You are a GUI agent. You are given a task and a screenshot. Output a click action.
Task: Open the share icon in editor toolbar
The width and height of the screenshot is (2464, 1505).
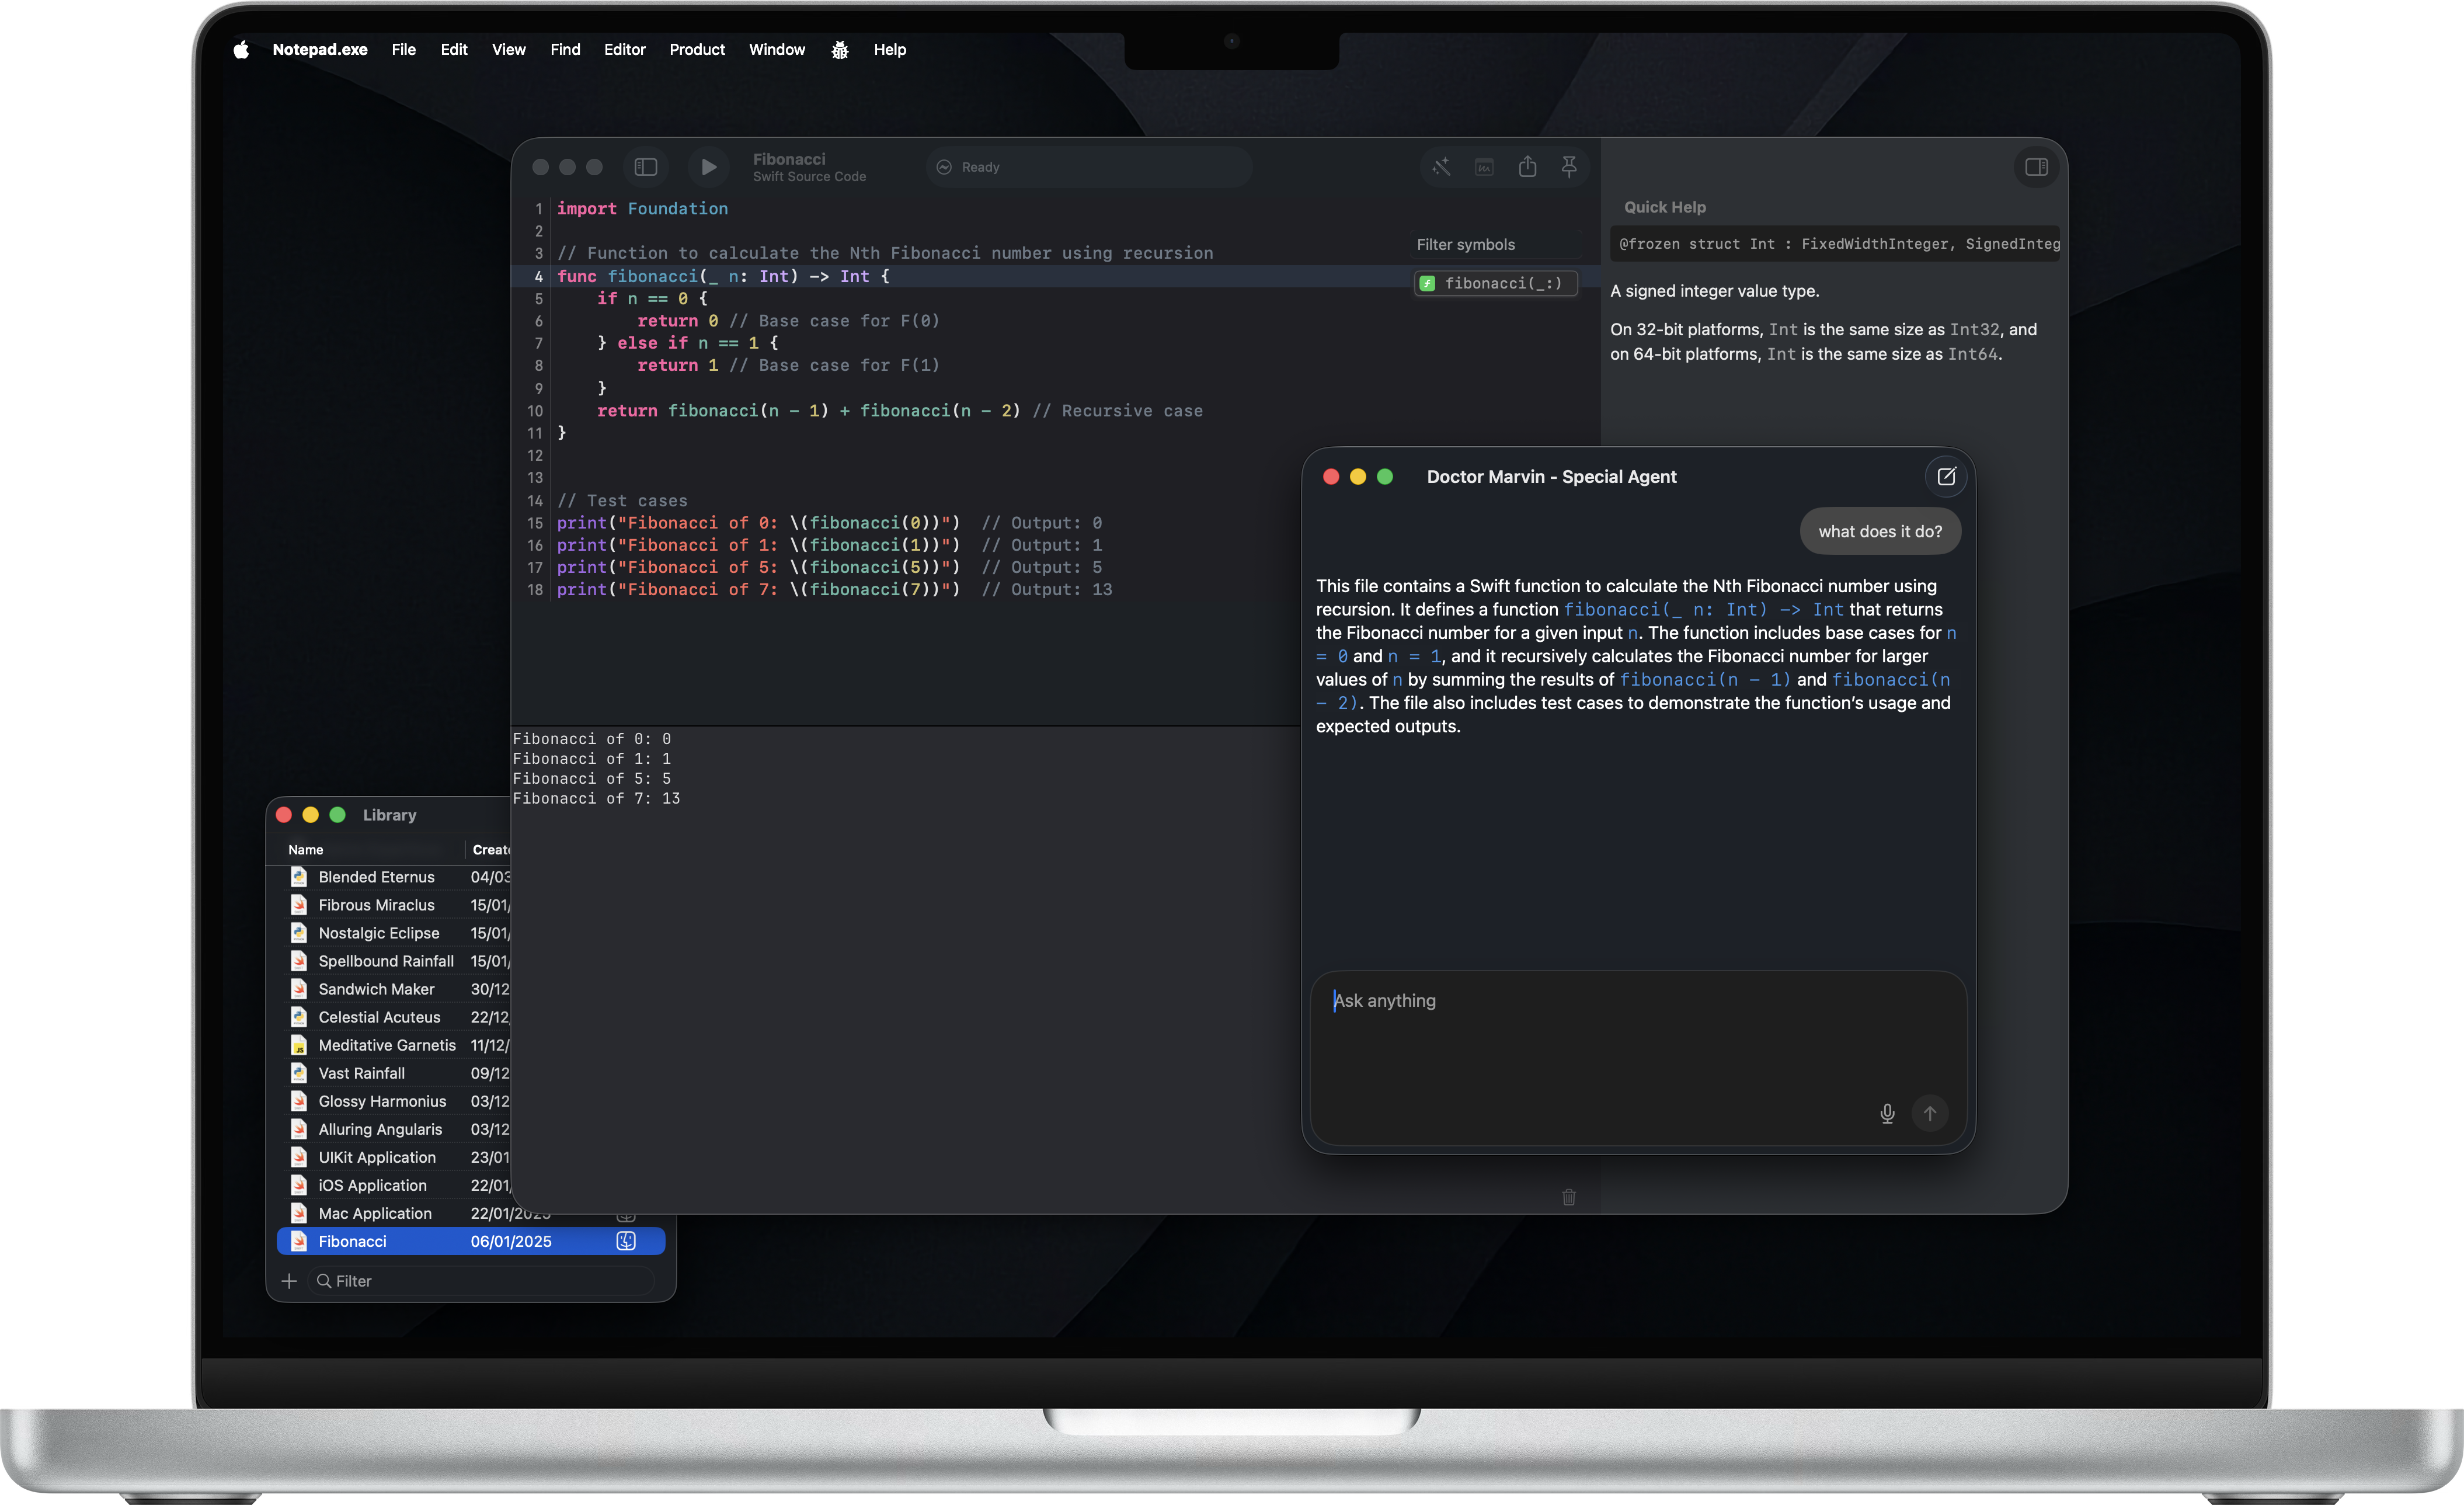click(1527, 167)
